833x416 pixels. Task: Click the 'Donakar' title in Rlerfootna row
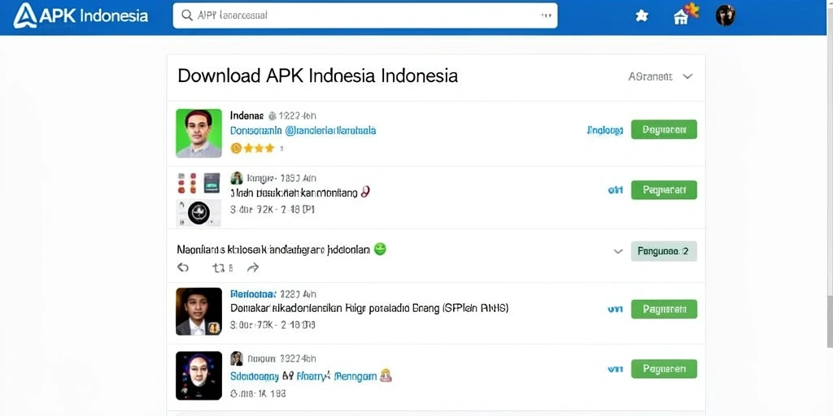coord(369,308)
